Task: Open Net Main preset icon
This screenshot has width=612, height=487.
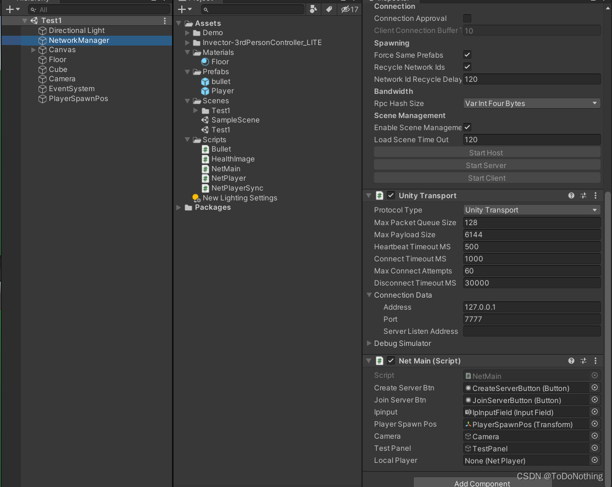Action: tap(583, 361)
